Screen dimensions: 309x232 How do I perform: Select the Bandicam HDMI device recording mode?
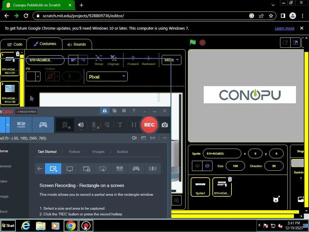[x=21, y=125]
